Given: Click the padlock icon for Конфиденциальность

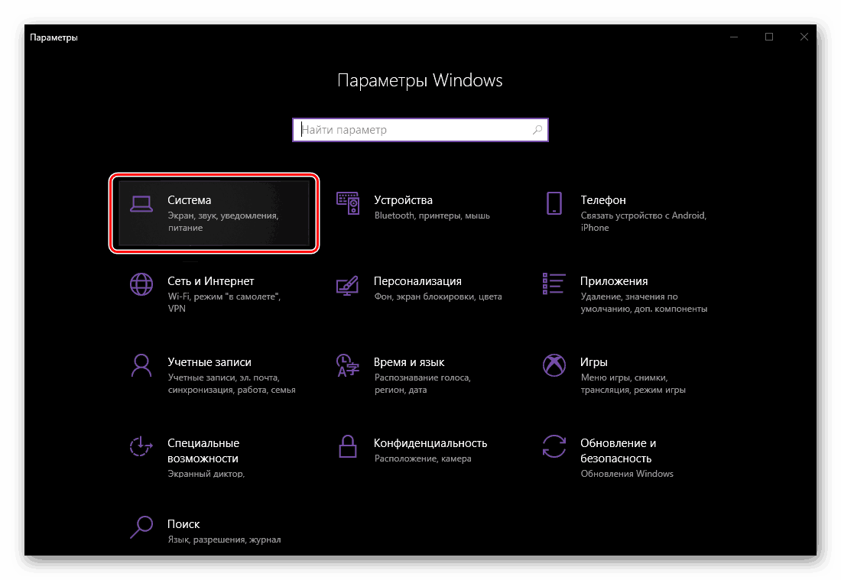Looking at the screenshot, I should tap(348, 446).
